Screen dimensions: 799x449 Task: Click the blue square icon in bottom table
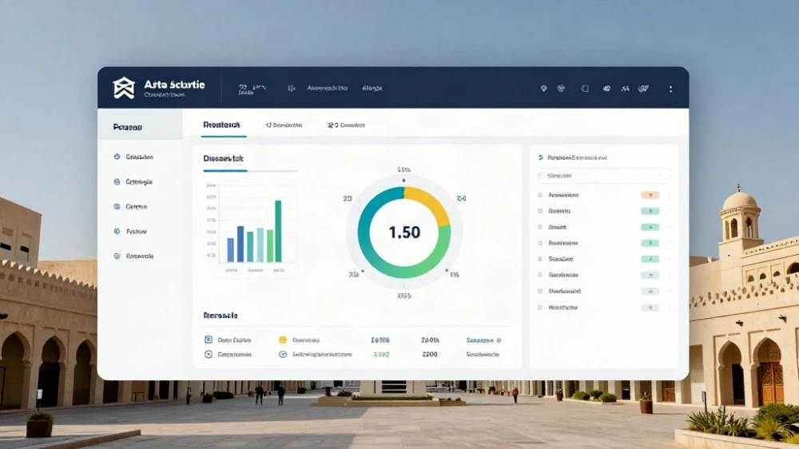coord(209,340)
